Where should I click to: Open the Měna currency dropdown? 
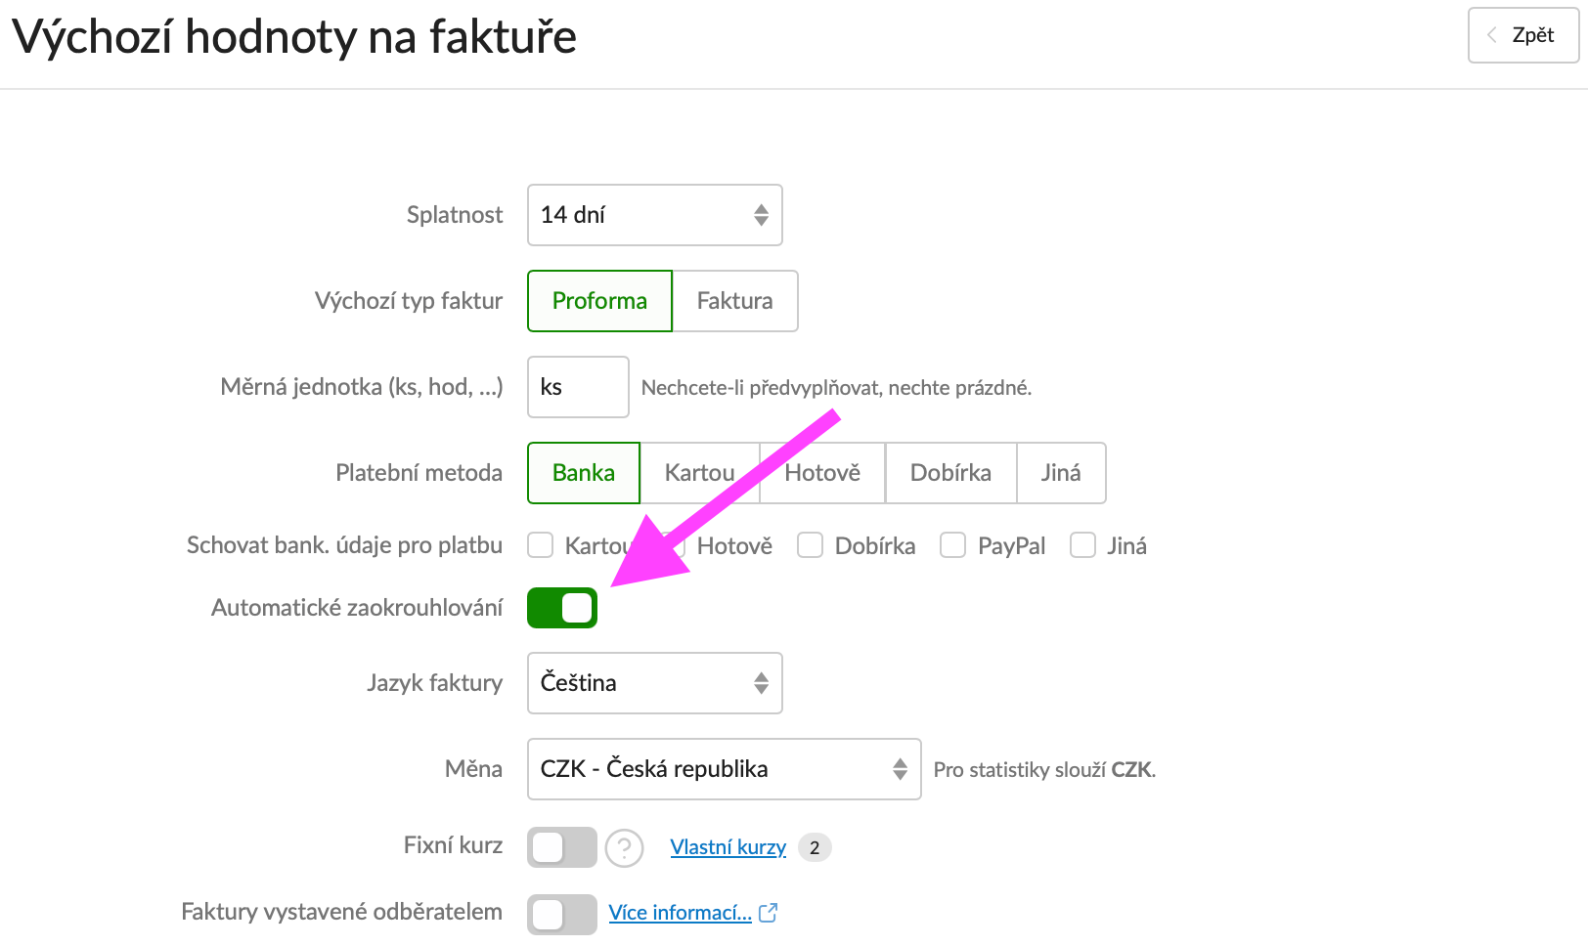click(724, 769)
